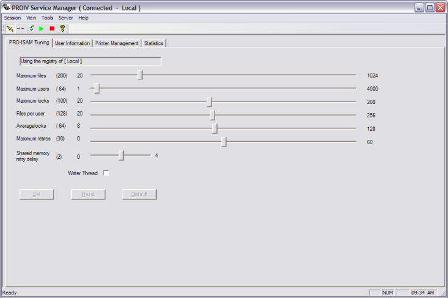Open the Server menu
448x298 pixels.
click(x=66, y=18)
